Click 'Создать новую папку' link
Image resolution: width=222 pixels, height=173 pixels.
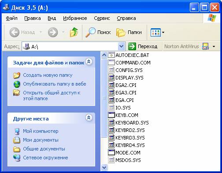tap(48, 75)
